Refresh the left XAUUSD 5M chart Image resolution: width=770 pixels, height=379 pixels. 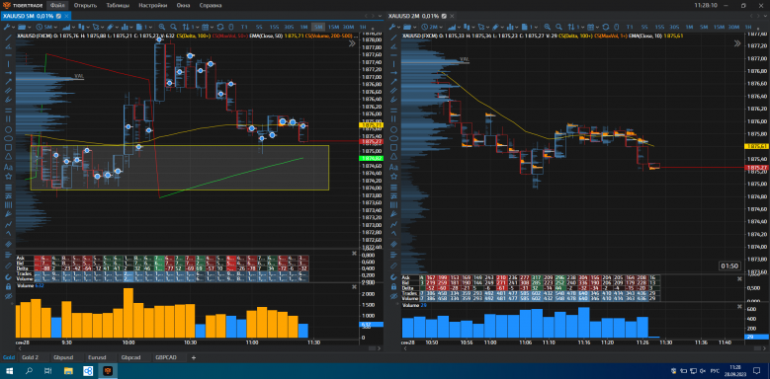click(x=220, y=27)
